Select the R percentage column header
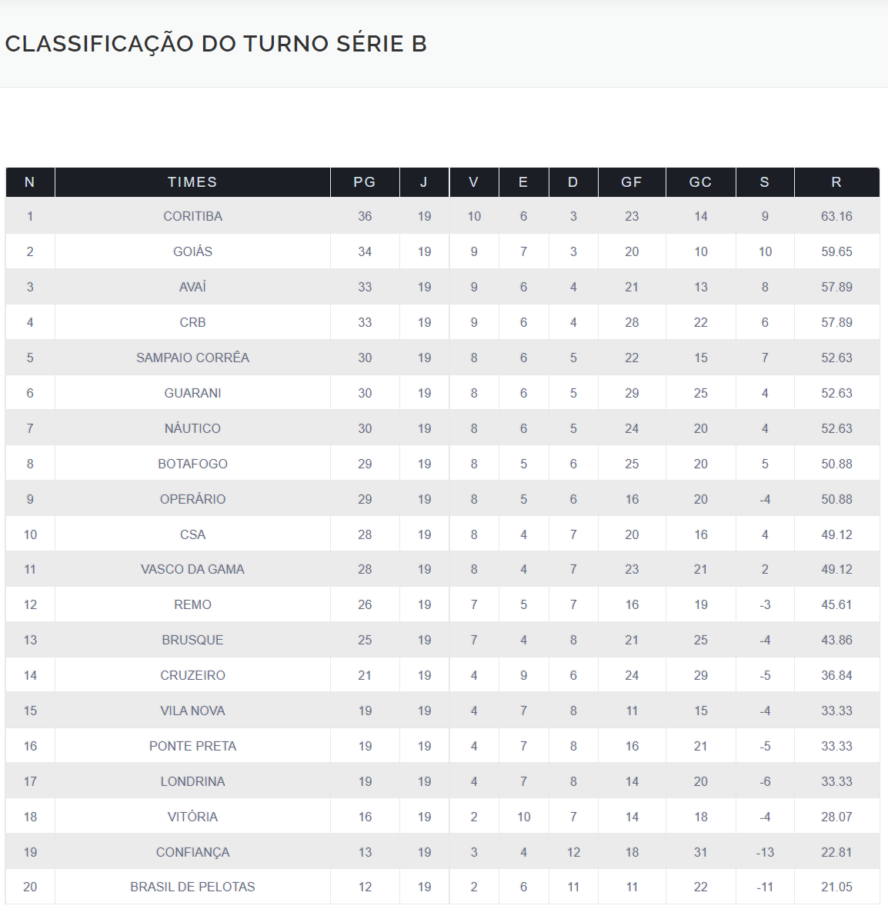The image size is (888, 909). click(836, 182)
